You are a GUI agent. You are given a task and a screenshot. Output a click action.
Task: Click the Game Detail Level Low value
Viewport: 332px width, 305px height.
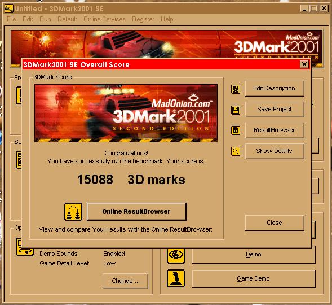109,263
